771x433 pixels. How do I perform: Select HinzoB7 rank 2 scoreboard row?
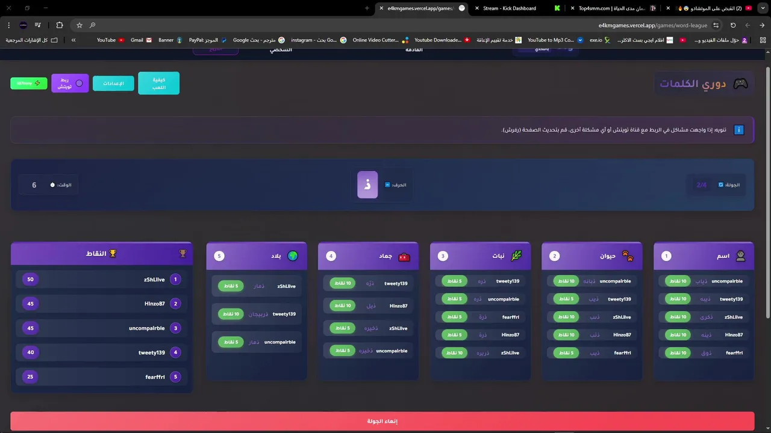102,304
